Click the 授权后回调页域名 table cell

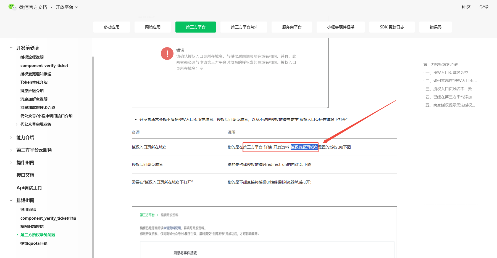click(147, 164)
